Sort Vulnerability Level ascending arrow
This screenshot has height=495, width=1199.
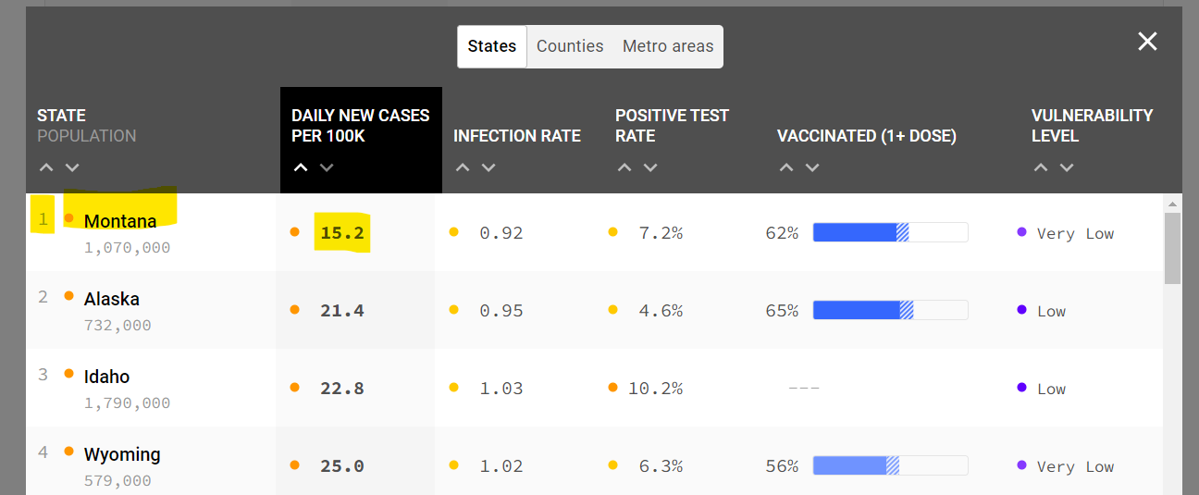1041,167
